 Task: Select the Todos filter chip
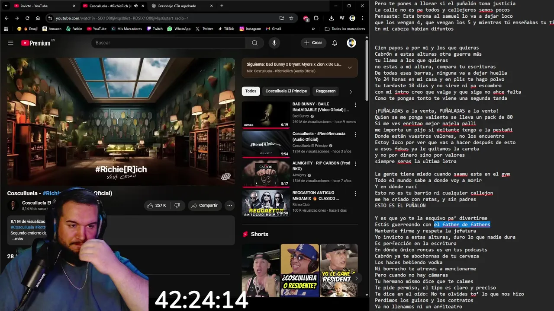[x=251, y=91]
